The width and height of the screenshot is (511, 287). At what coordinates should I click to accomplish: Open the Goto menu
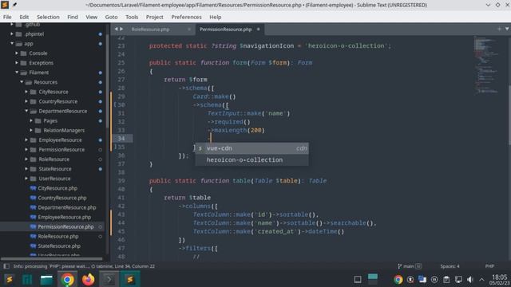pos(111,17)
